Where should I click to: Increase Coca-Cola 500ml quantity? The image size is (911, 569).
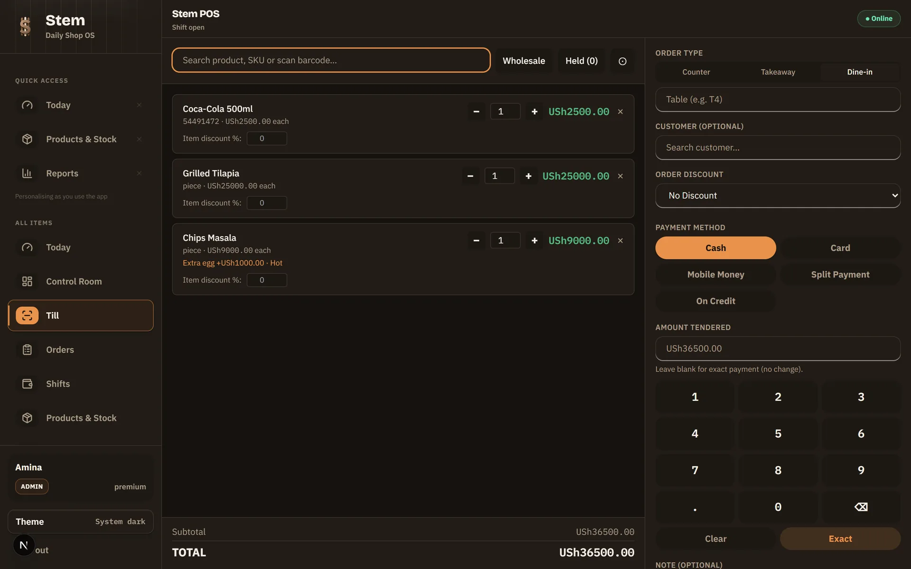(534, 111)
